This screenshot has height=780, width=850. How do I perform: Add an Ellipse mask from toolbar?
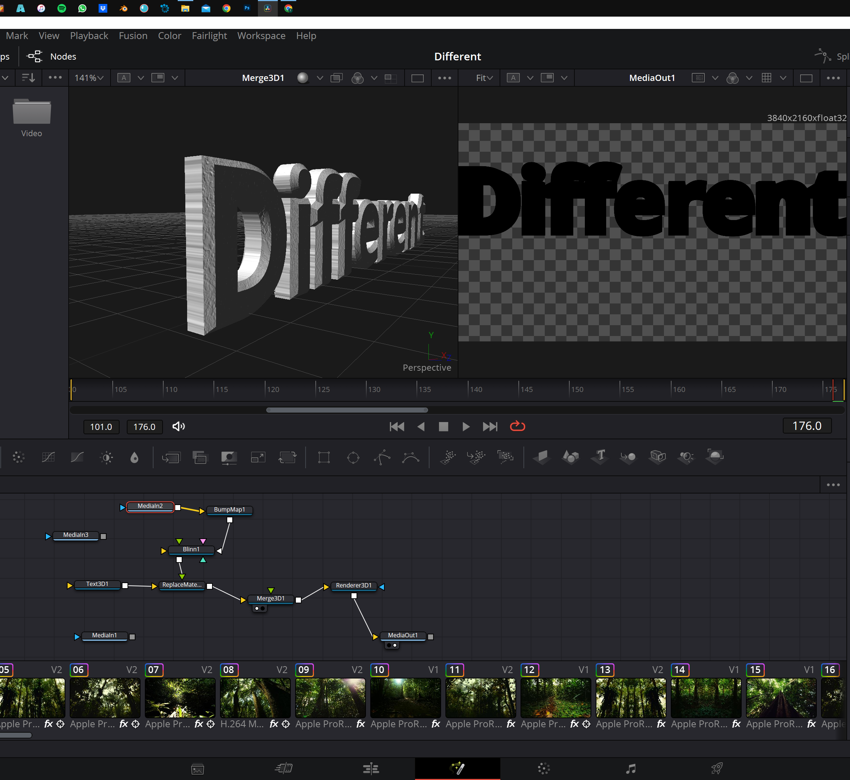[x=353, y=457]
